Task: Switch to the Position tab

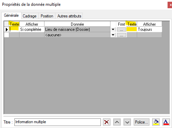Action: (x=47, y=16)
